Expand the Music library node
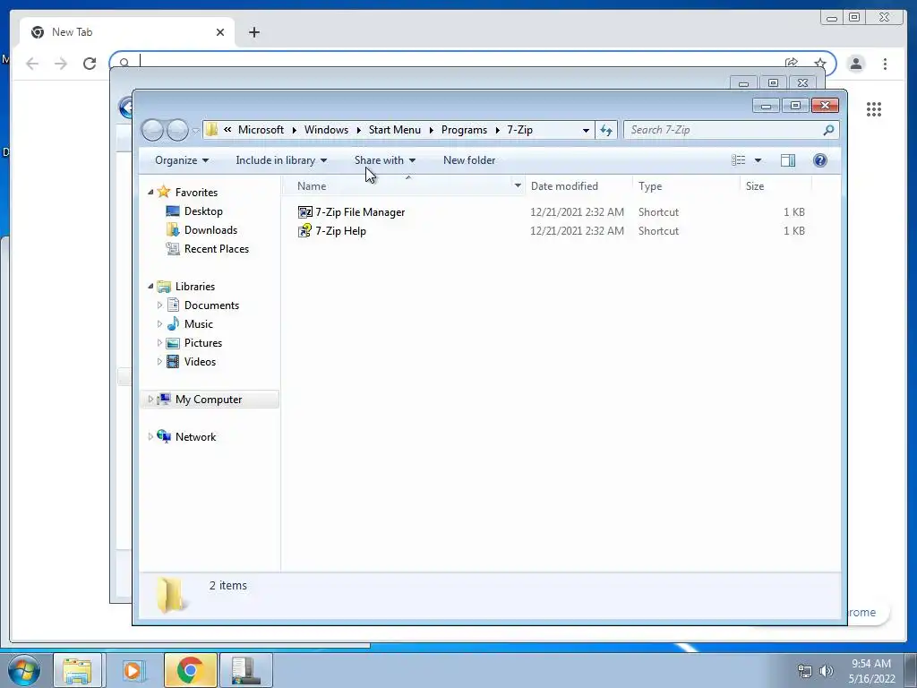917x688 pixels. 159,323
